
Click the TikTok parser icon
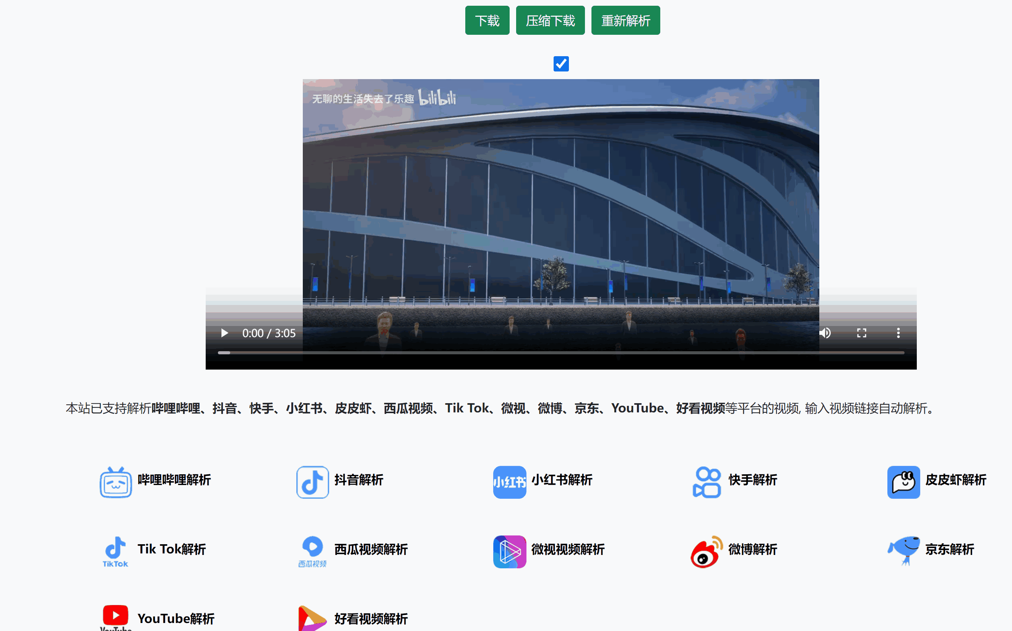(115, 551)
